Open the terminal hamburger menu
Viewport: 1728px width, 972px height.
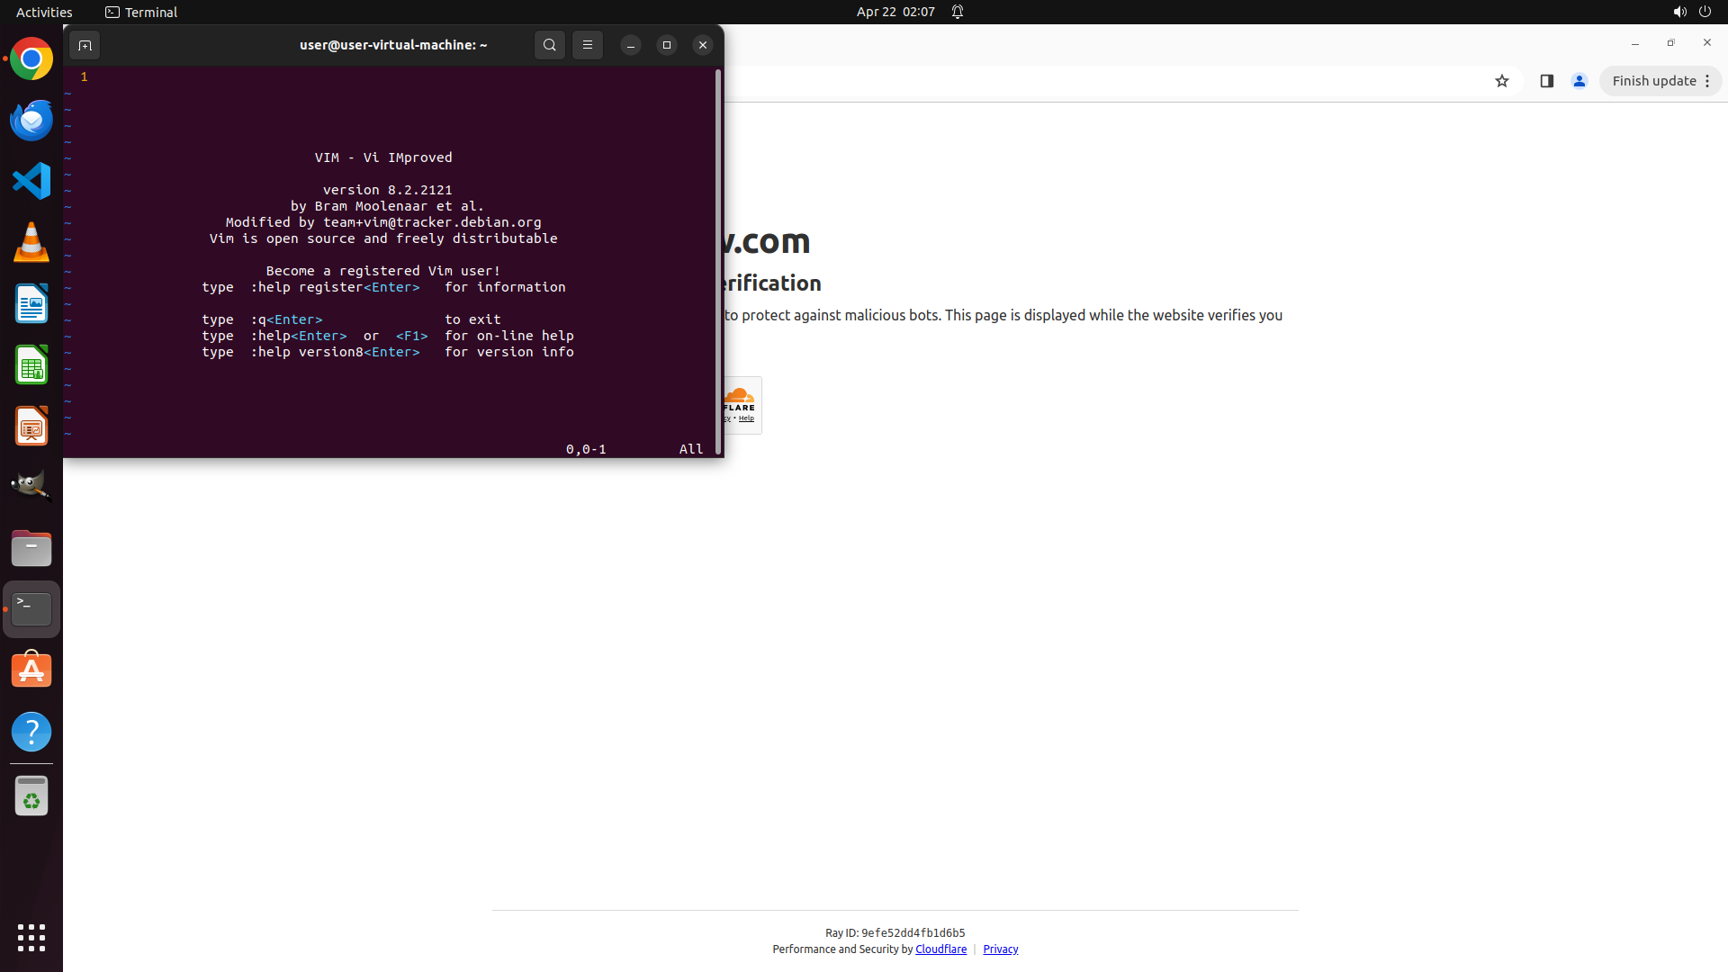588,45
